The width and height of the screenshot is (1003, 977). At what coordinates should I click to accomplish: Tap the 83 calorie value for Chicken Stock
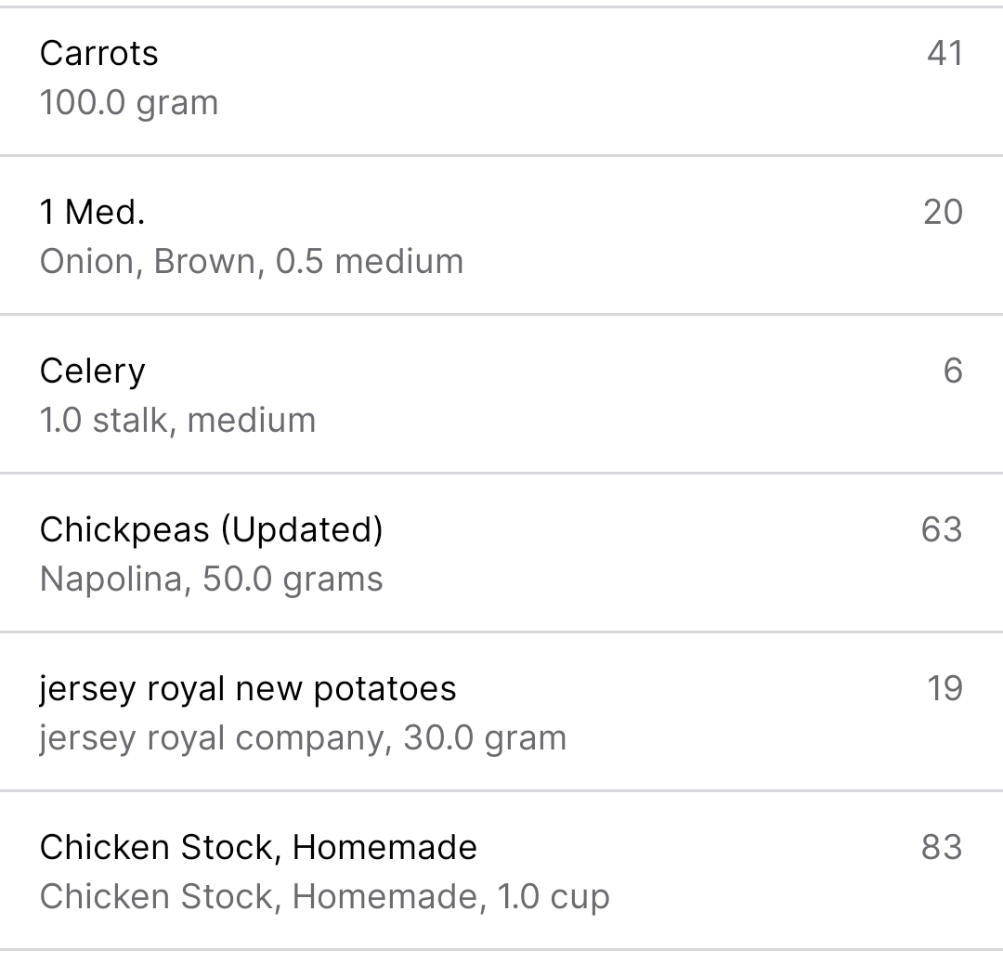pos(942,846)
